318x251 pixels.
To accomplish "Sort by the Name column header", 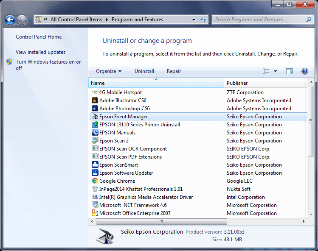I will (x=156, y=83).
